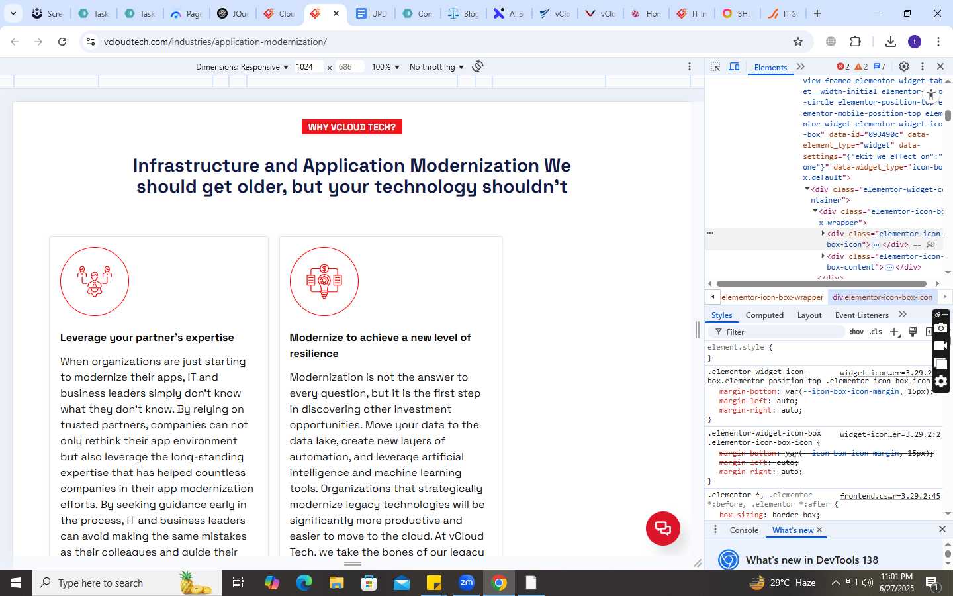Open the Computed tab
This screenshot has height=596, width=953.
[x=764, y=315]
